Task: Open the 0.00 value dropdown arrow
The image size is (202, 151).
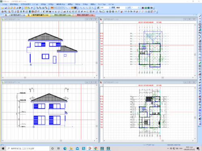Action: pos(110,8)
